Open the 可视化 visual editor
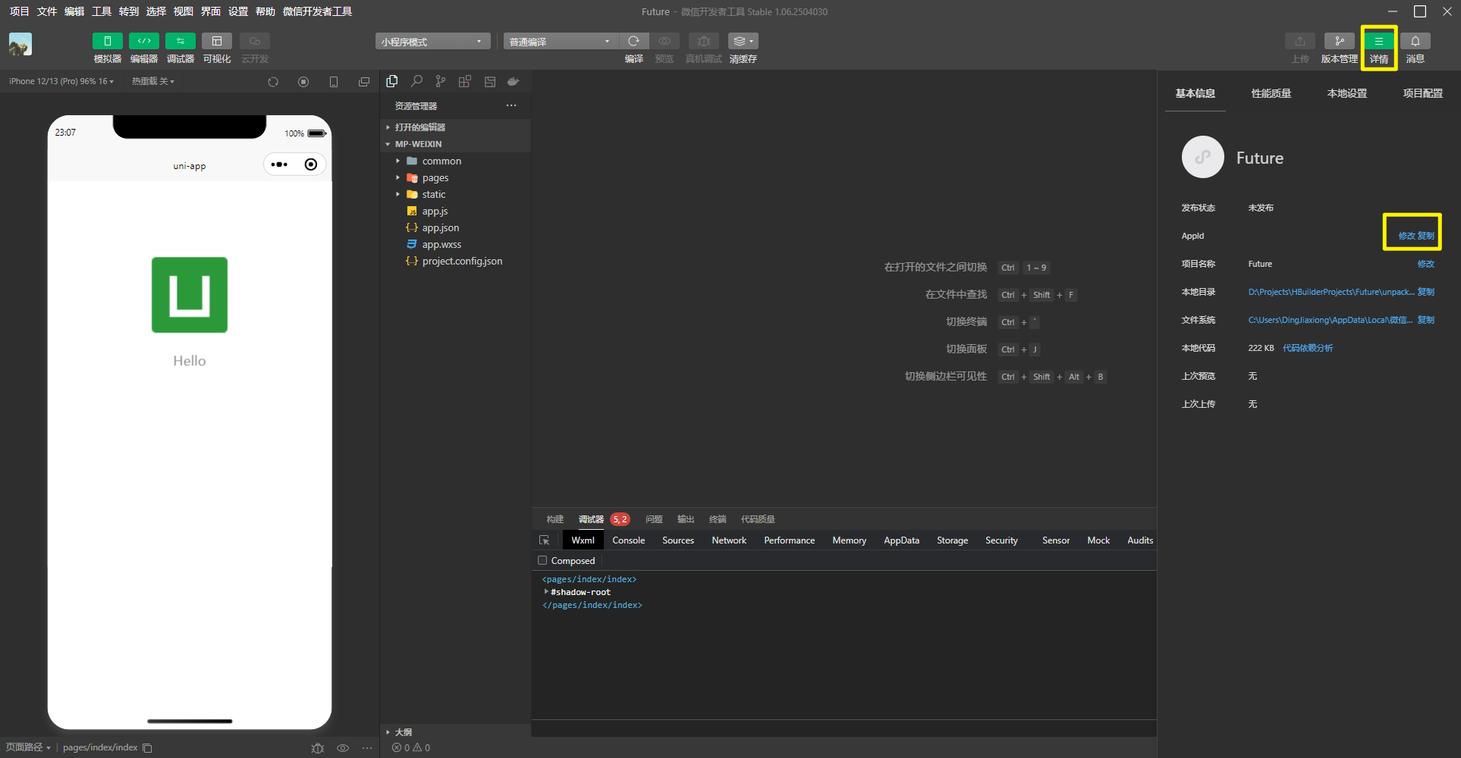This screenshot has width=1461, height=758. pyautogui.click(x=216, y=41)
